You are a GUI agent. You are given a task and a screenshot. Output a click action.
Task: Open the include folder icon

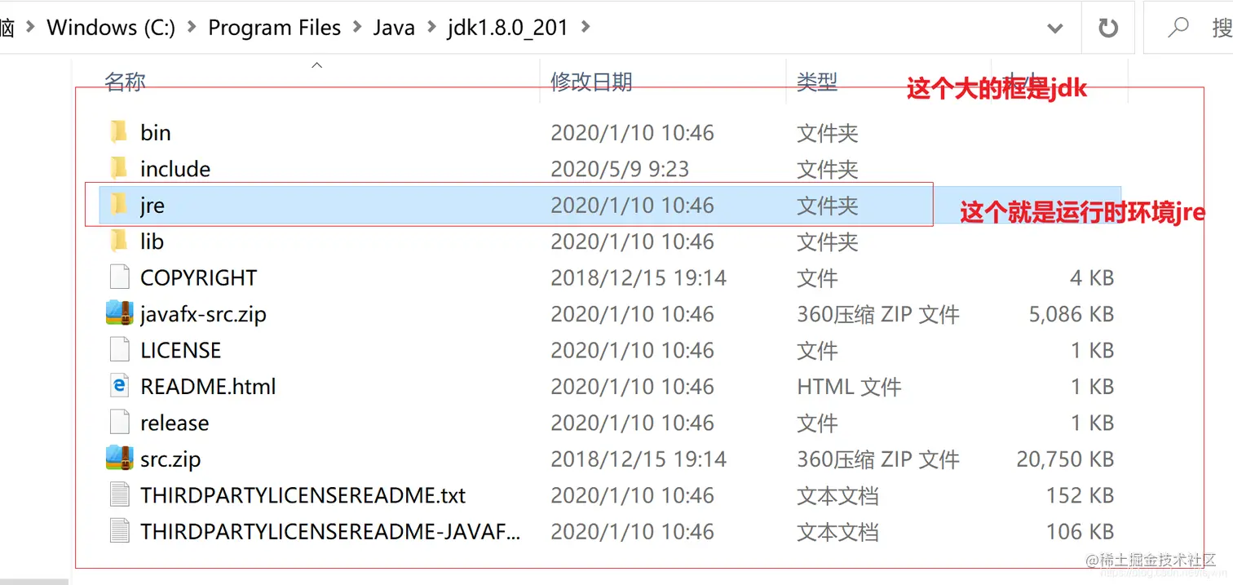point(119,169)
